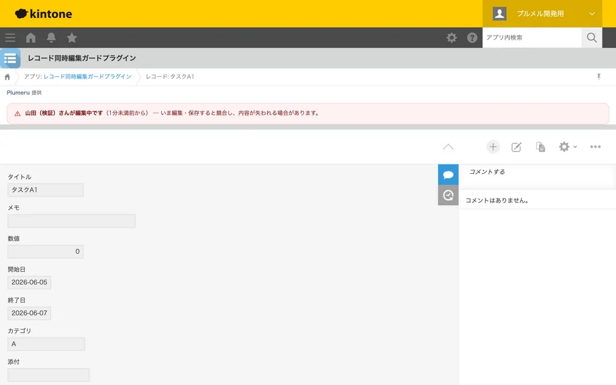This screenshot has height=385, width=616.
Task: Open user account dropdown プルメル開発用
Action: point(542,14)
